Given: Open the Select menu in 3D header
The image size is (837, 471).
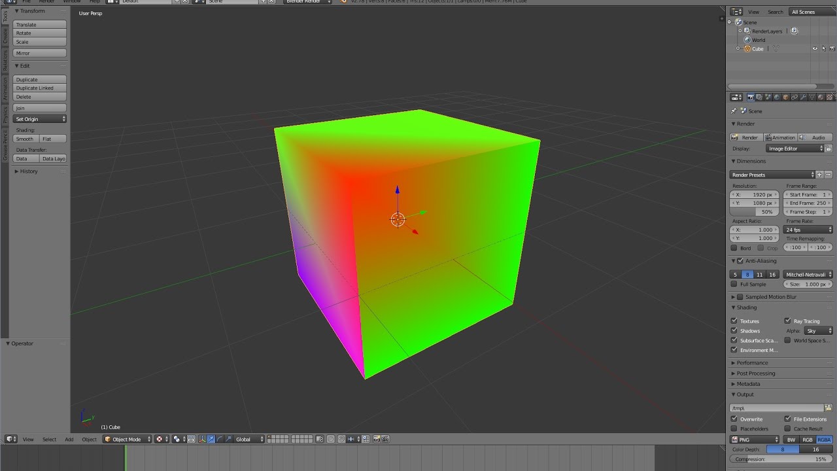Looking at the screenshot, I should 49,440.
